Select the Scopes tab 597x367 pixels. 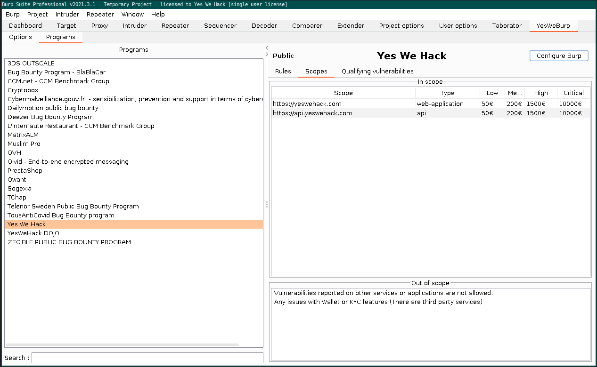click(x=316, y=72)
